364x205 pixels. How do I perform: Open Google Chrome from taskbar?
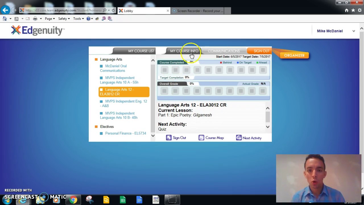[73, 200]
